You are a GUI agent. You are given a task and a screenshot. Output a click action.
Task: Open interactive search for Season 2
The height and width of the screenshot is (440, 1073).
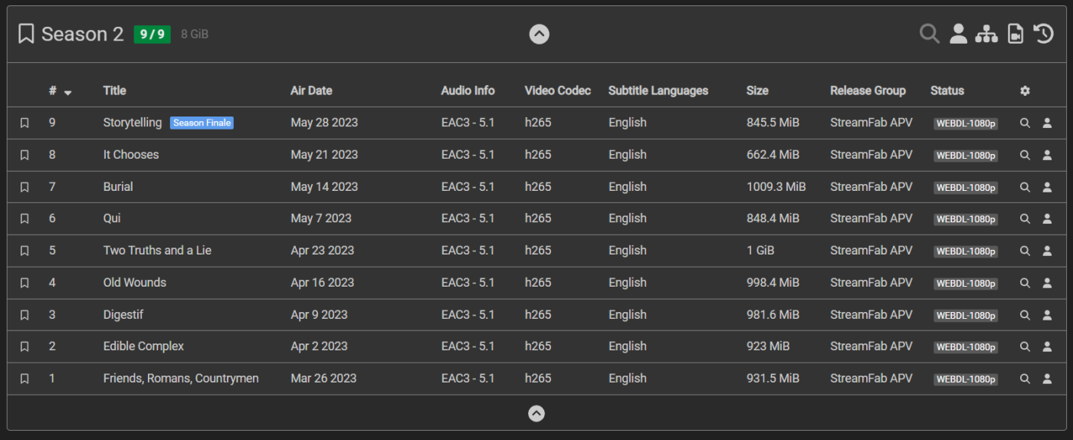[958, 34]
